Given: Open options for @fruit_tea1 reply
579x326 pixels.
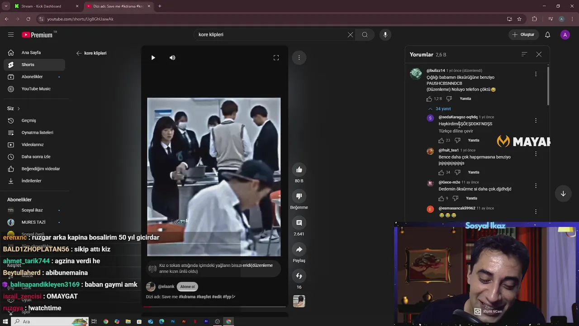Looking at the screenshot, I should 536,153.
